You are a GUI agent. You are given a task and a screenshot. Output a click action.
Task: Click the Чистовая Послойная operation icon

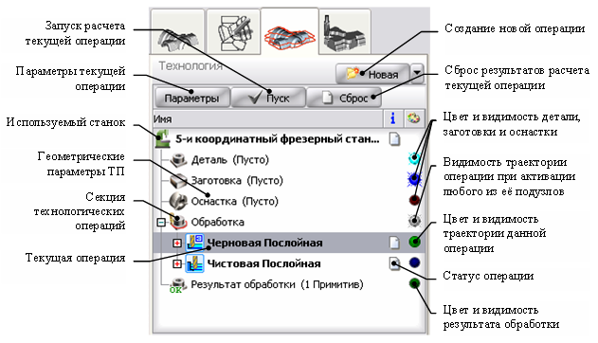click(194, 263)
